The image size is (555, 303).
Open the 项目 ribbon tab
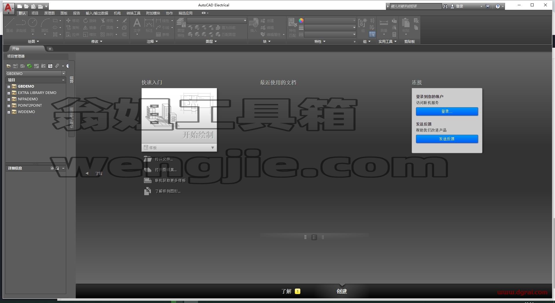click(35, 13)
